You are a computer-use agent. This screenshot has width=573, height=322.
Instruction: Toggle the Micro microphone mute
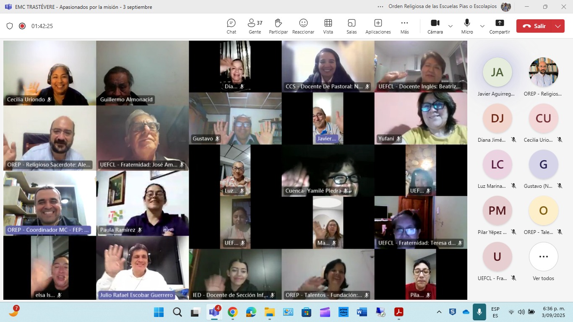click(x=467, y=26)
